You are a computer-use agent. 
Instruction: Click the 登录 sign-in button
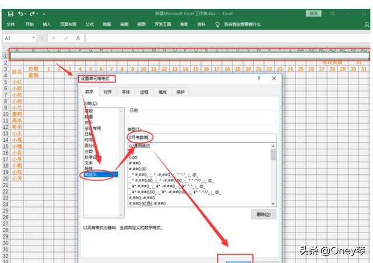pos(314,13)
